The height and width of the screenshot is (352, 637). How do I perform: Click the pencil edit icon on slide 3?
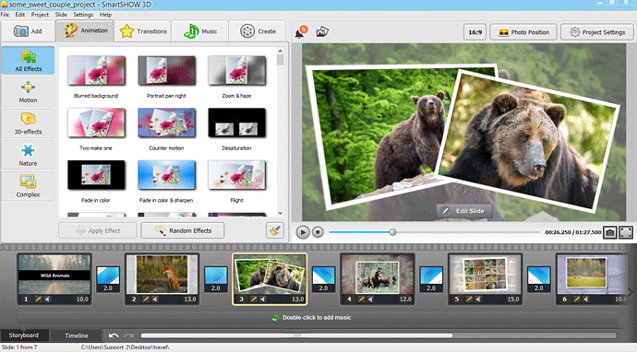[254, 299]
